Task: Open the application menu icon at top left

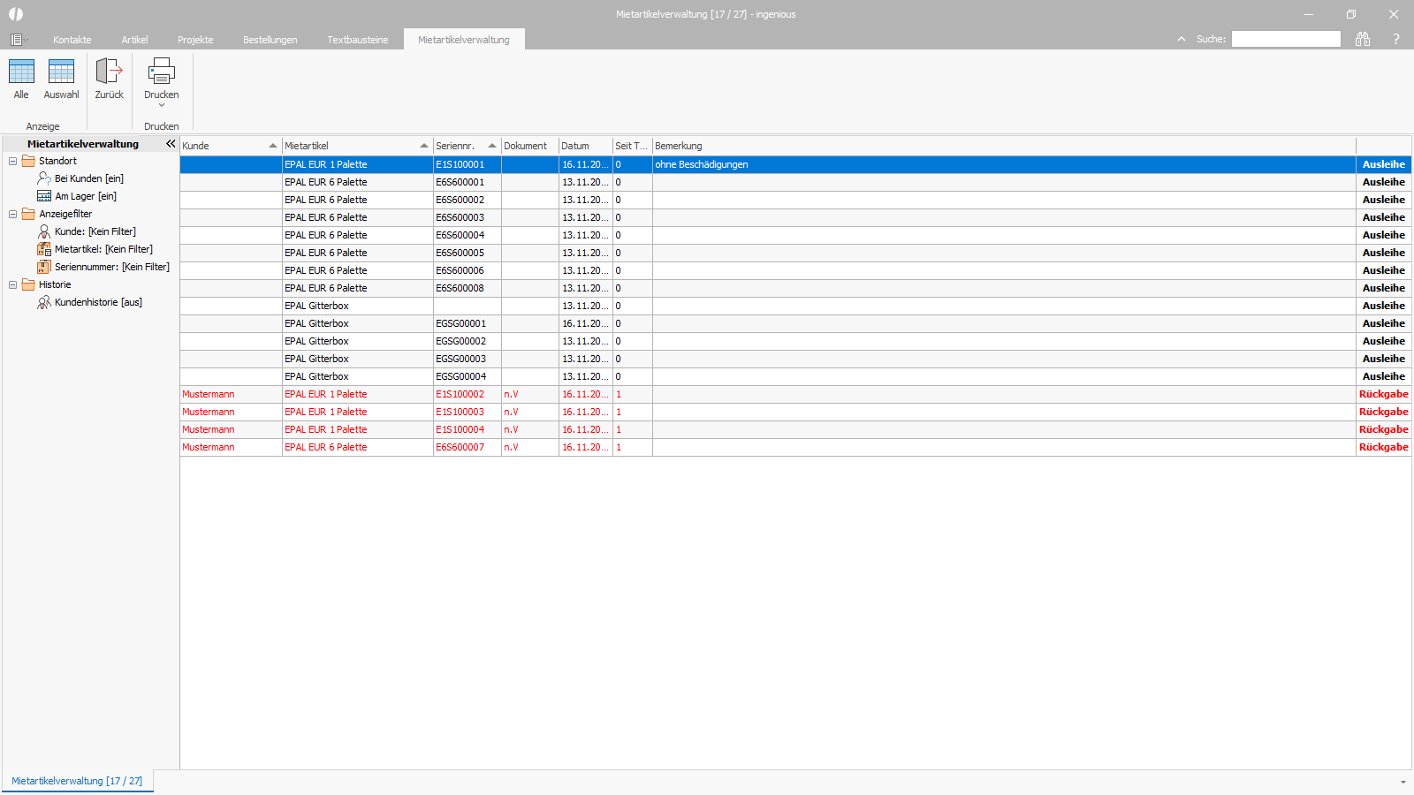Action: 19,40
